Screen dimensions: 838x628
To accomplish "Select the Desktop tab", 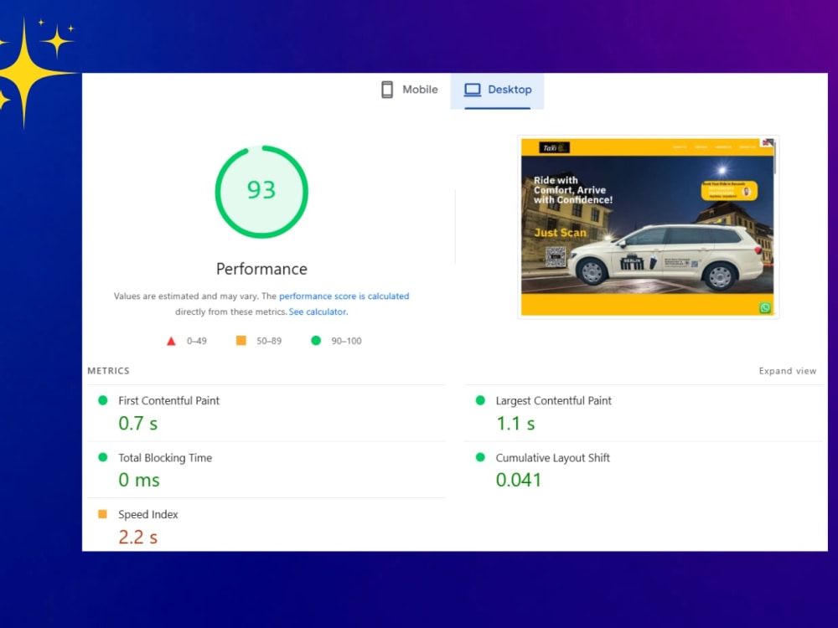I will click(497, 90).
